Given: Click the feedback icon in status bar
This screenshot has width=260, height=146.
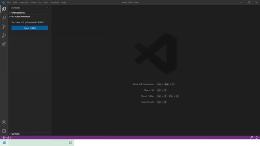Looking at the screenshot, I should point(251,137).
